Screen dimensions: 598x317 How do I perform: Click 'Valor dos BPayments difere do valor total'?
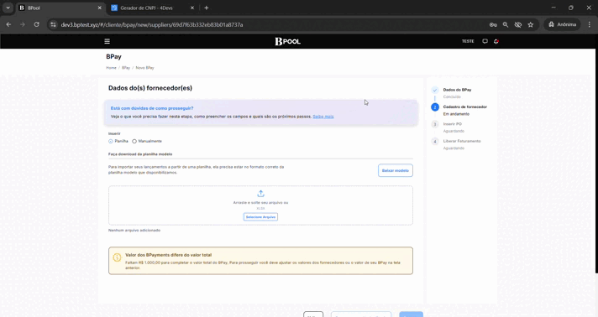168,255
